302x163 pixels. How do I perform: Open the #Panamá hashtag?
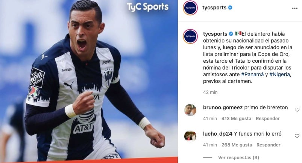(252, 74)
